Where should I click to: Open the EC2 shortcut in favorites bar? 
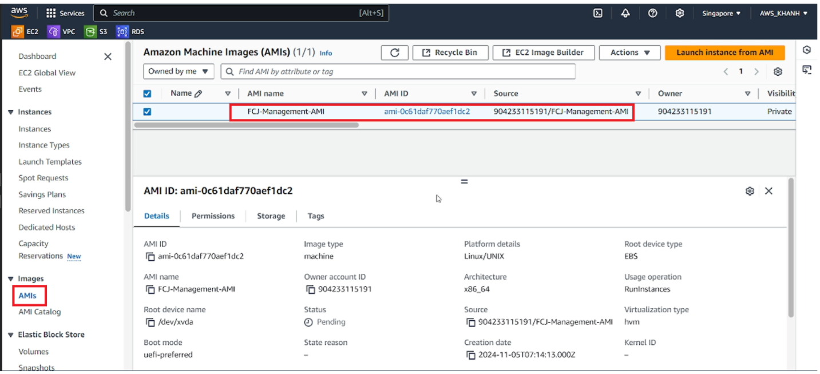(x=26, y=31)
